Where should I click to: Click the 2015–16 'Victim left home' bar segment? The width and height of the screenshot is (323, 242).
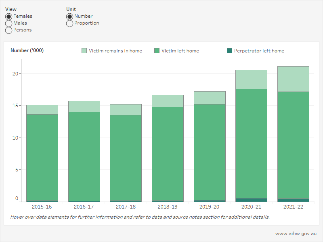pos(42,157)
